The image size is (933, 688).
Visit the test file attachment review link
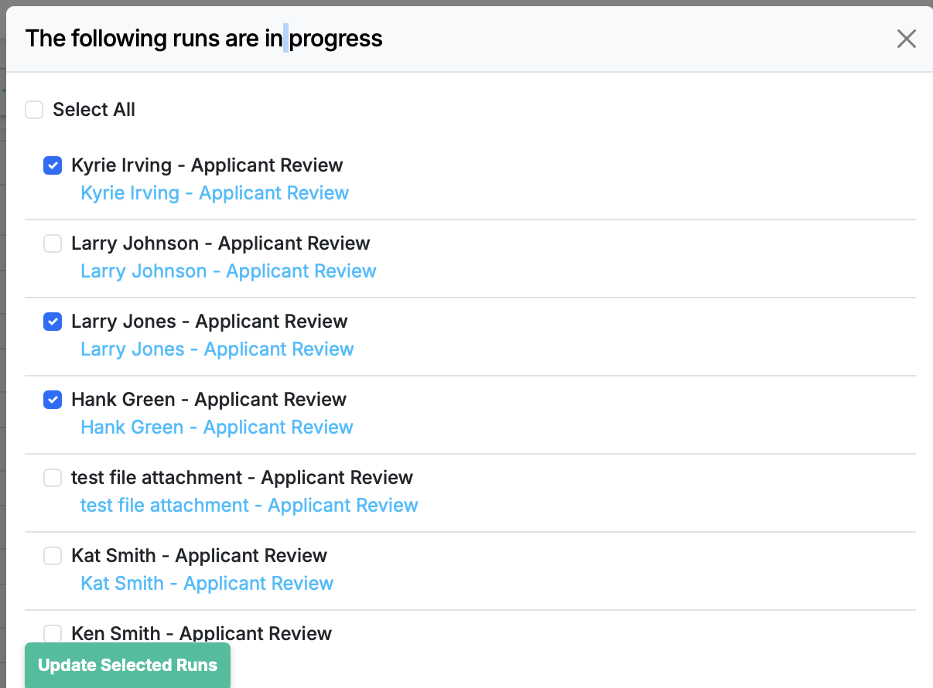click(x=249, y=506)
